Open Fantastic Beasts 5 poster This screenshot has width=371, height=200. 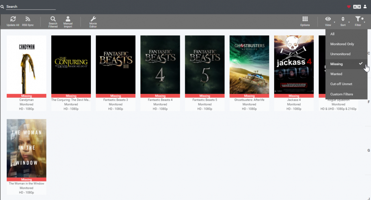(205, 65)
